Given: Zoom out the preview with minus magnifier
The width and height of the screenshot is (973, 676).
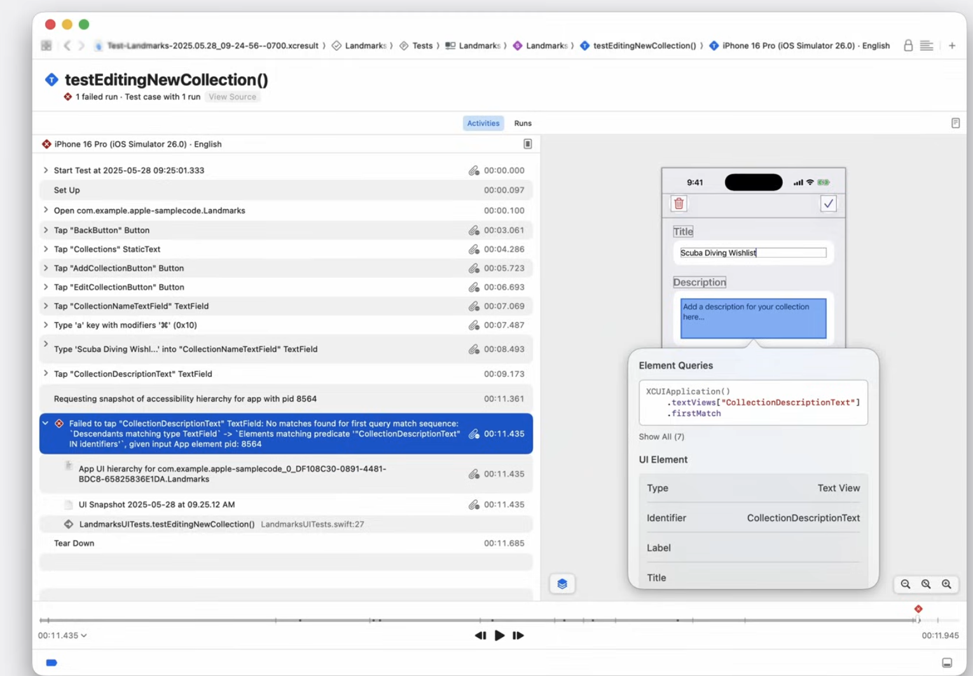Looking at the screenshot, I should 906,584.
